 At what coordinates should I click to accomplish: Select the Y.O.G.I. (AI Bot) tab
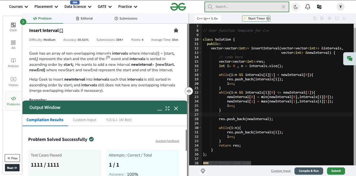click(119, 120)
